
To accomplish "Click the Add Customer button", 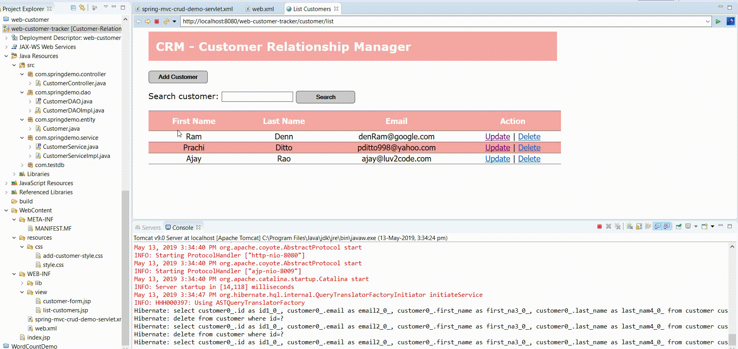I will [x=178, y=77].
